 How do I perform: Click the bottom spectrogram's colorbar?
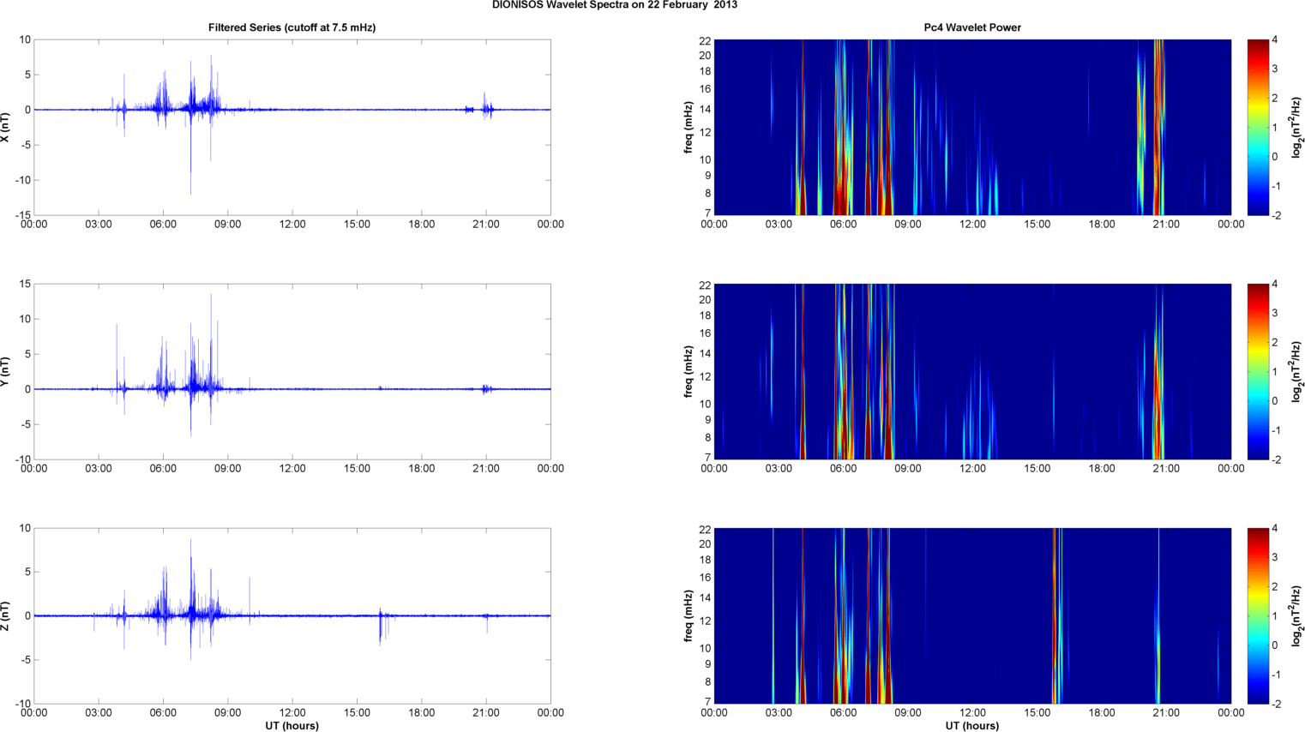pos(1257,615)
